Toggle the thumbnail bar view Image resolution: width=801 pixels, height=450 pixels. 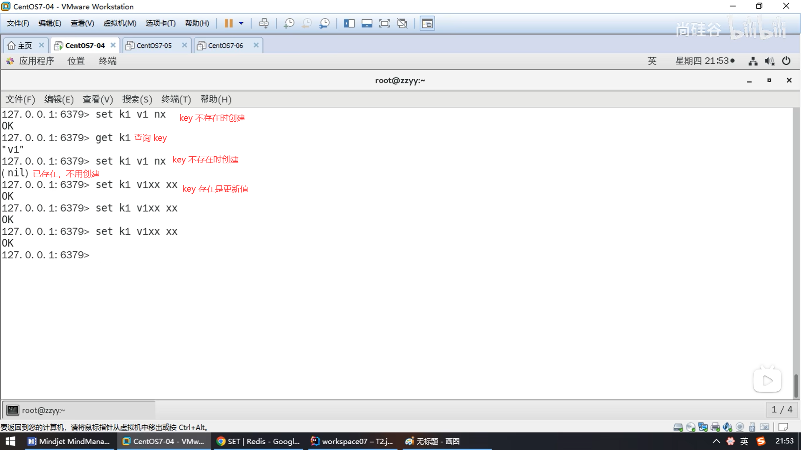pyautogui.click(x=367, y=23)
